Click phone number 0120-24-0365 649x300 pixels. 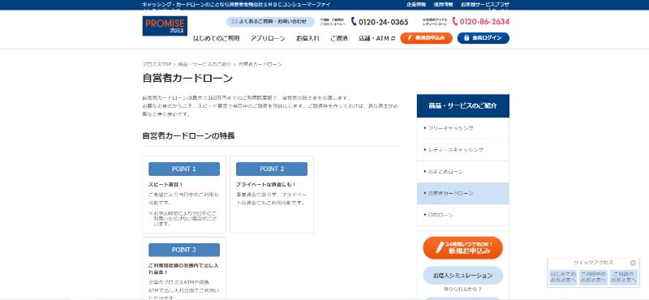click(383, 22)
